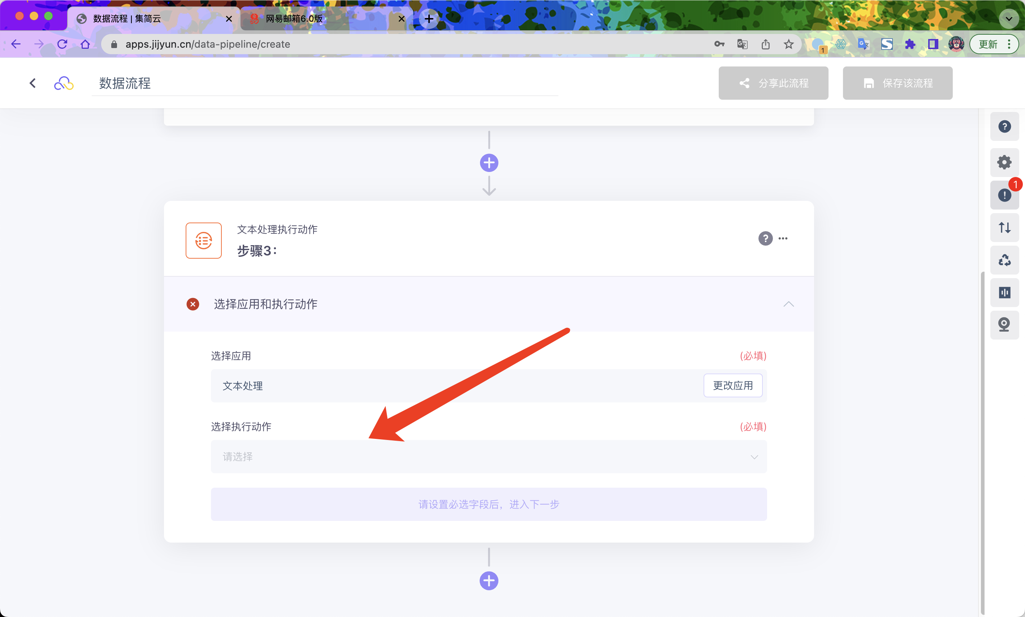Image resolution: width=1025 pixels, height=617 pixels.
Task: Add a step with bottom plus button
Action: pyautogui.click(x=489, y=581)
